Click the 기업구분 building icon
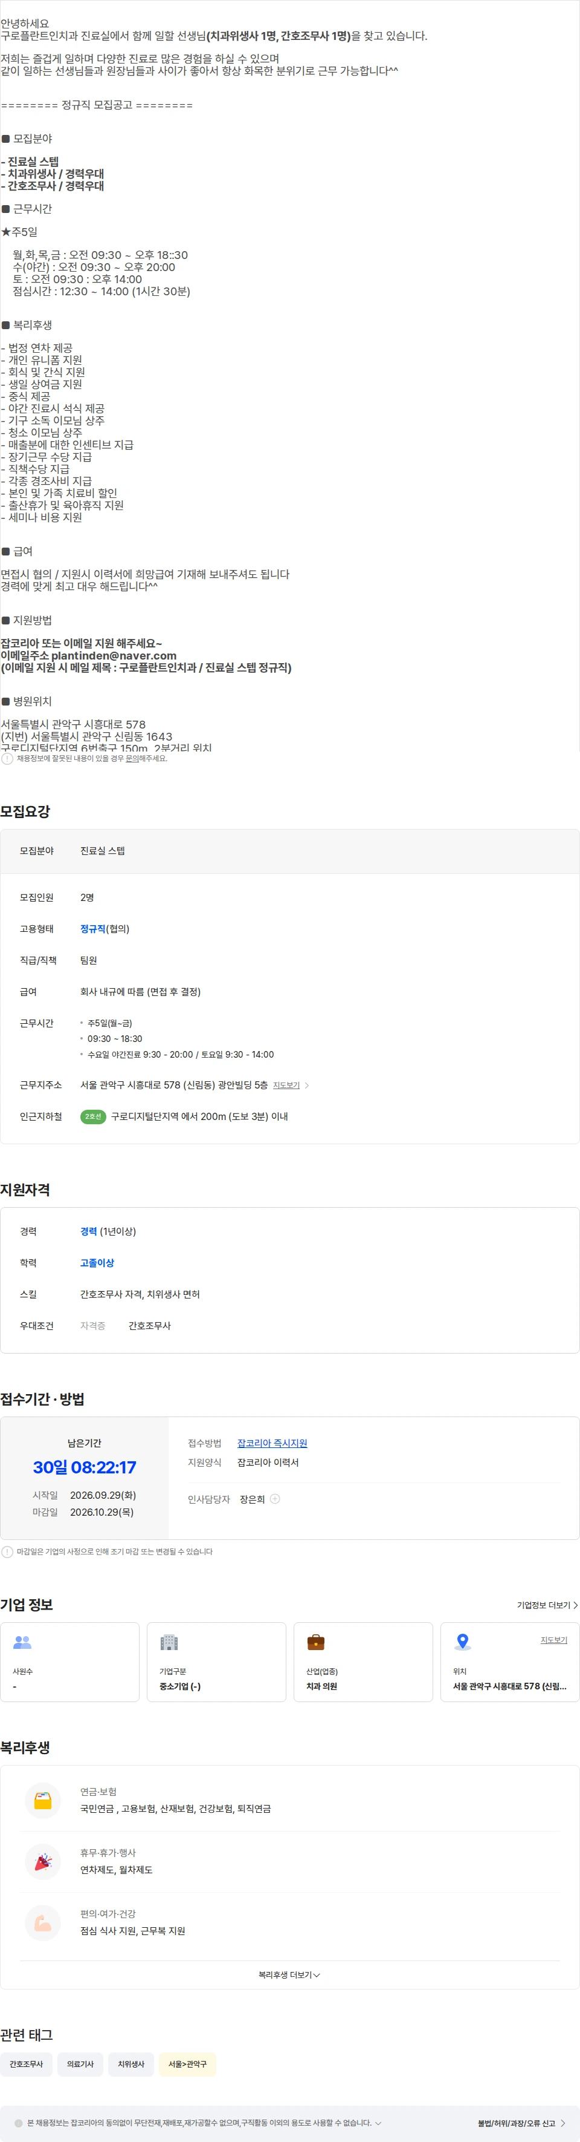Screen dimensions: 580x2142 click(x=169, y=1642)
